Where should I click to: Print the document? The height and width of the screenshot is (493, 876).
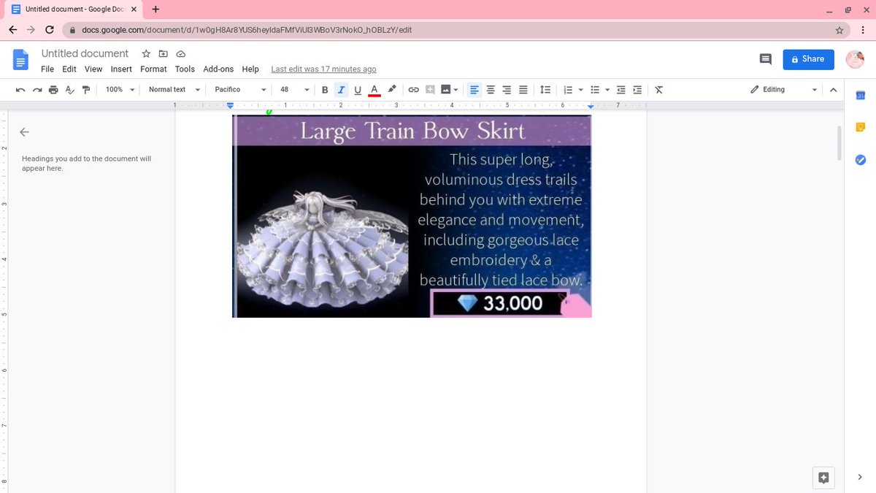pos(53,90)
